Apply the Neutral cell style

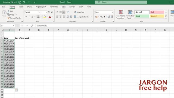point(157,16)
